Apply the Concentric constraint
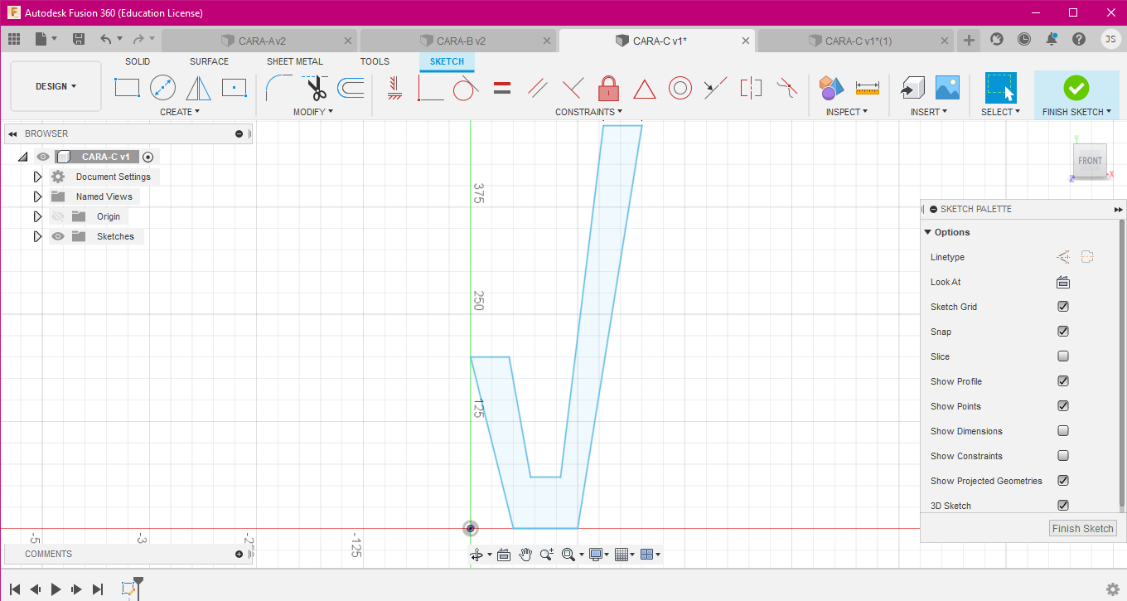This screenshot has width=1127, height=601. [x=680, y=87]
